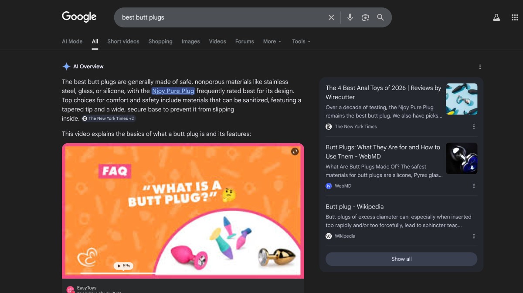The image size is (523, 293).
Task: Click The New York Times source icon
Action: (329, 127)
